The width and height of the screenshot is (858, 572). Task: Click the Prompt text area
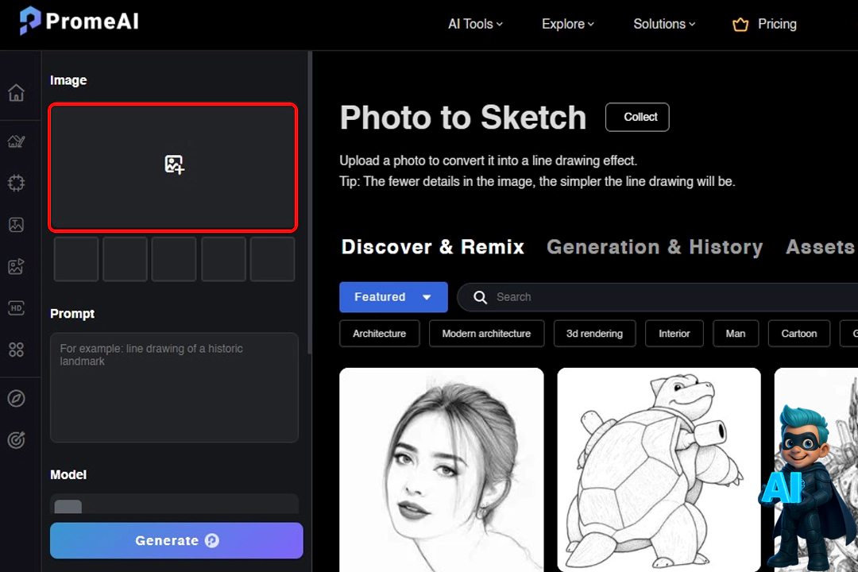(174, 387)
